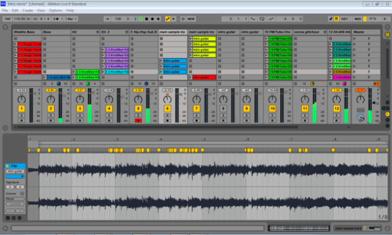Toggle the MIDI map mode button
The width and height of the screenshot is (392, 235).
(x=357, y=19)
